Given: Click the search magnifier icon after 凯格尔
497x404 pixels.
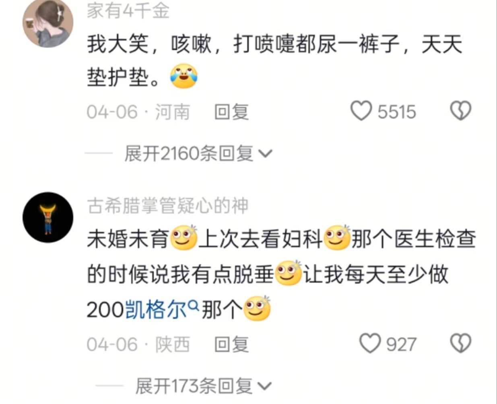Looking at the screenshot, I should pos(194,305).
